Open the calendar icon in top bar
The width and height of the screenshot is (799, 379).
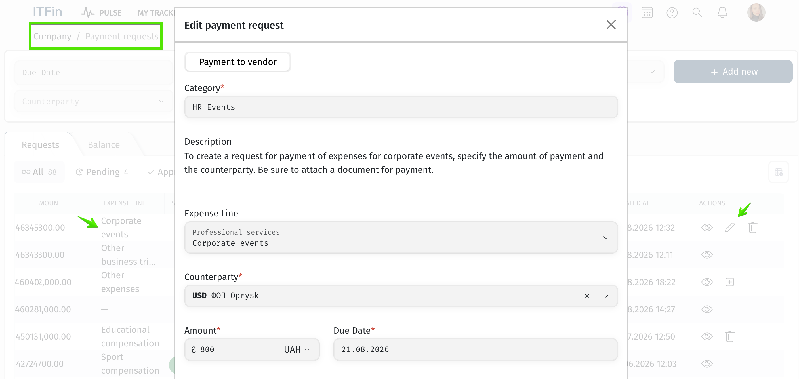(647, 13)
